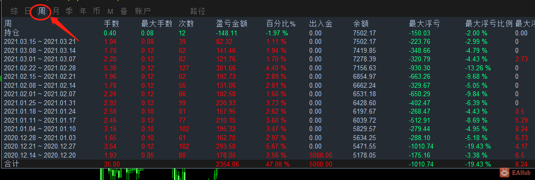535x180 pixels.
Task: Select week 2021.01.18 ~ 2021.01.24
Action: [x=39, y=111]
